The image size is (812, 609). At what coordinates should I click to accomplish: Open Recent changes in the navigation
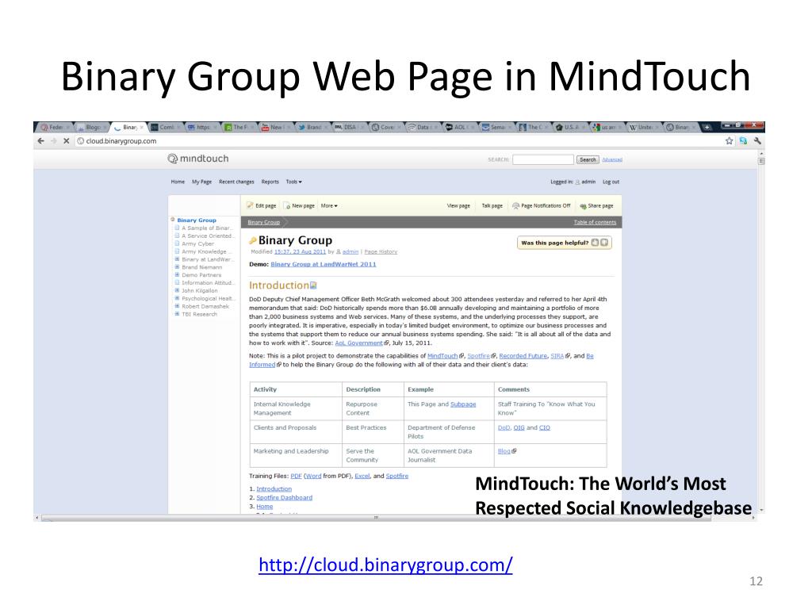pyautogui.click(x=236, y=182)
